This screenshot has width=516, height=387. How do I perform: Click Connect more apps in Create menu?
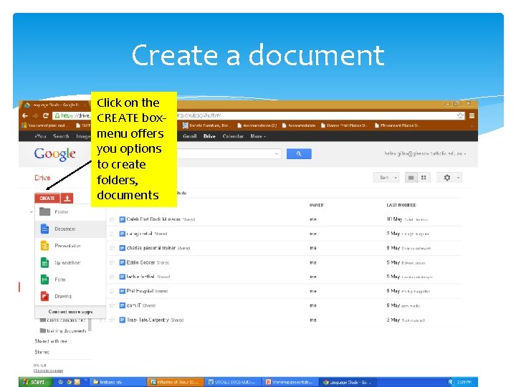point(70,312)
